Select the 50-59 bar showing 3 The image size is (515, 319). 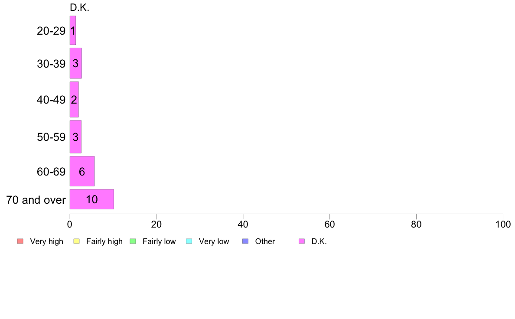(75, 137)
